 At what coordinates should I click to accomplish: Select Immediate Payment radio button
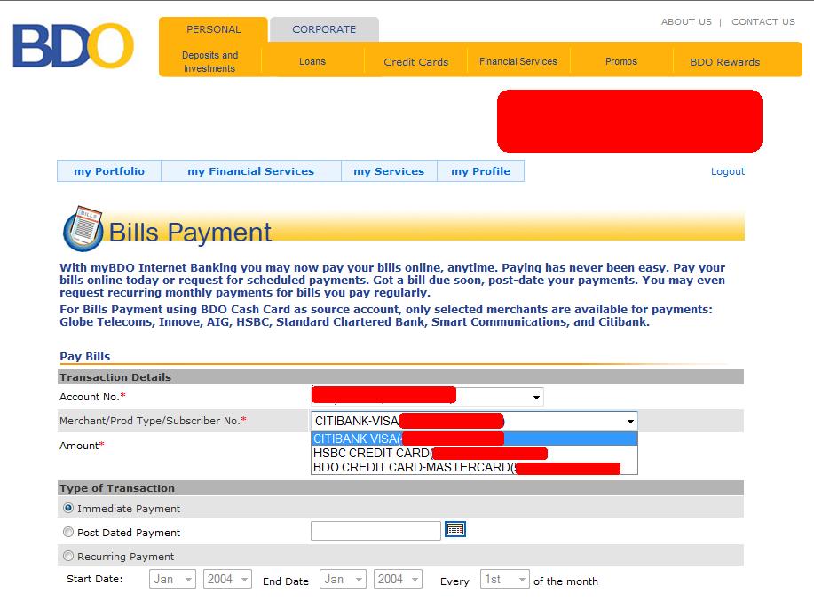[x=68, y=508]
